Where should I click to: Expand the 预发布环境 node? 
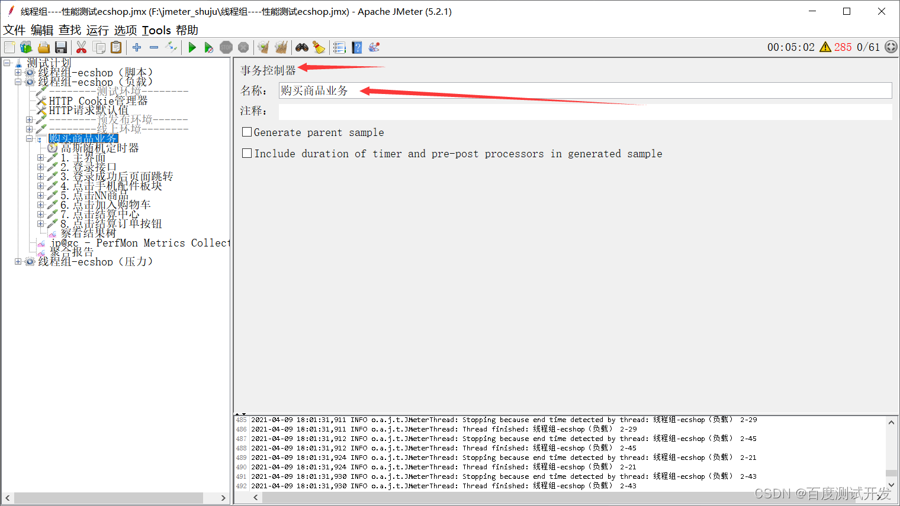pos(29,120)
